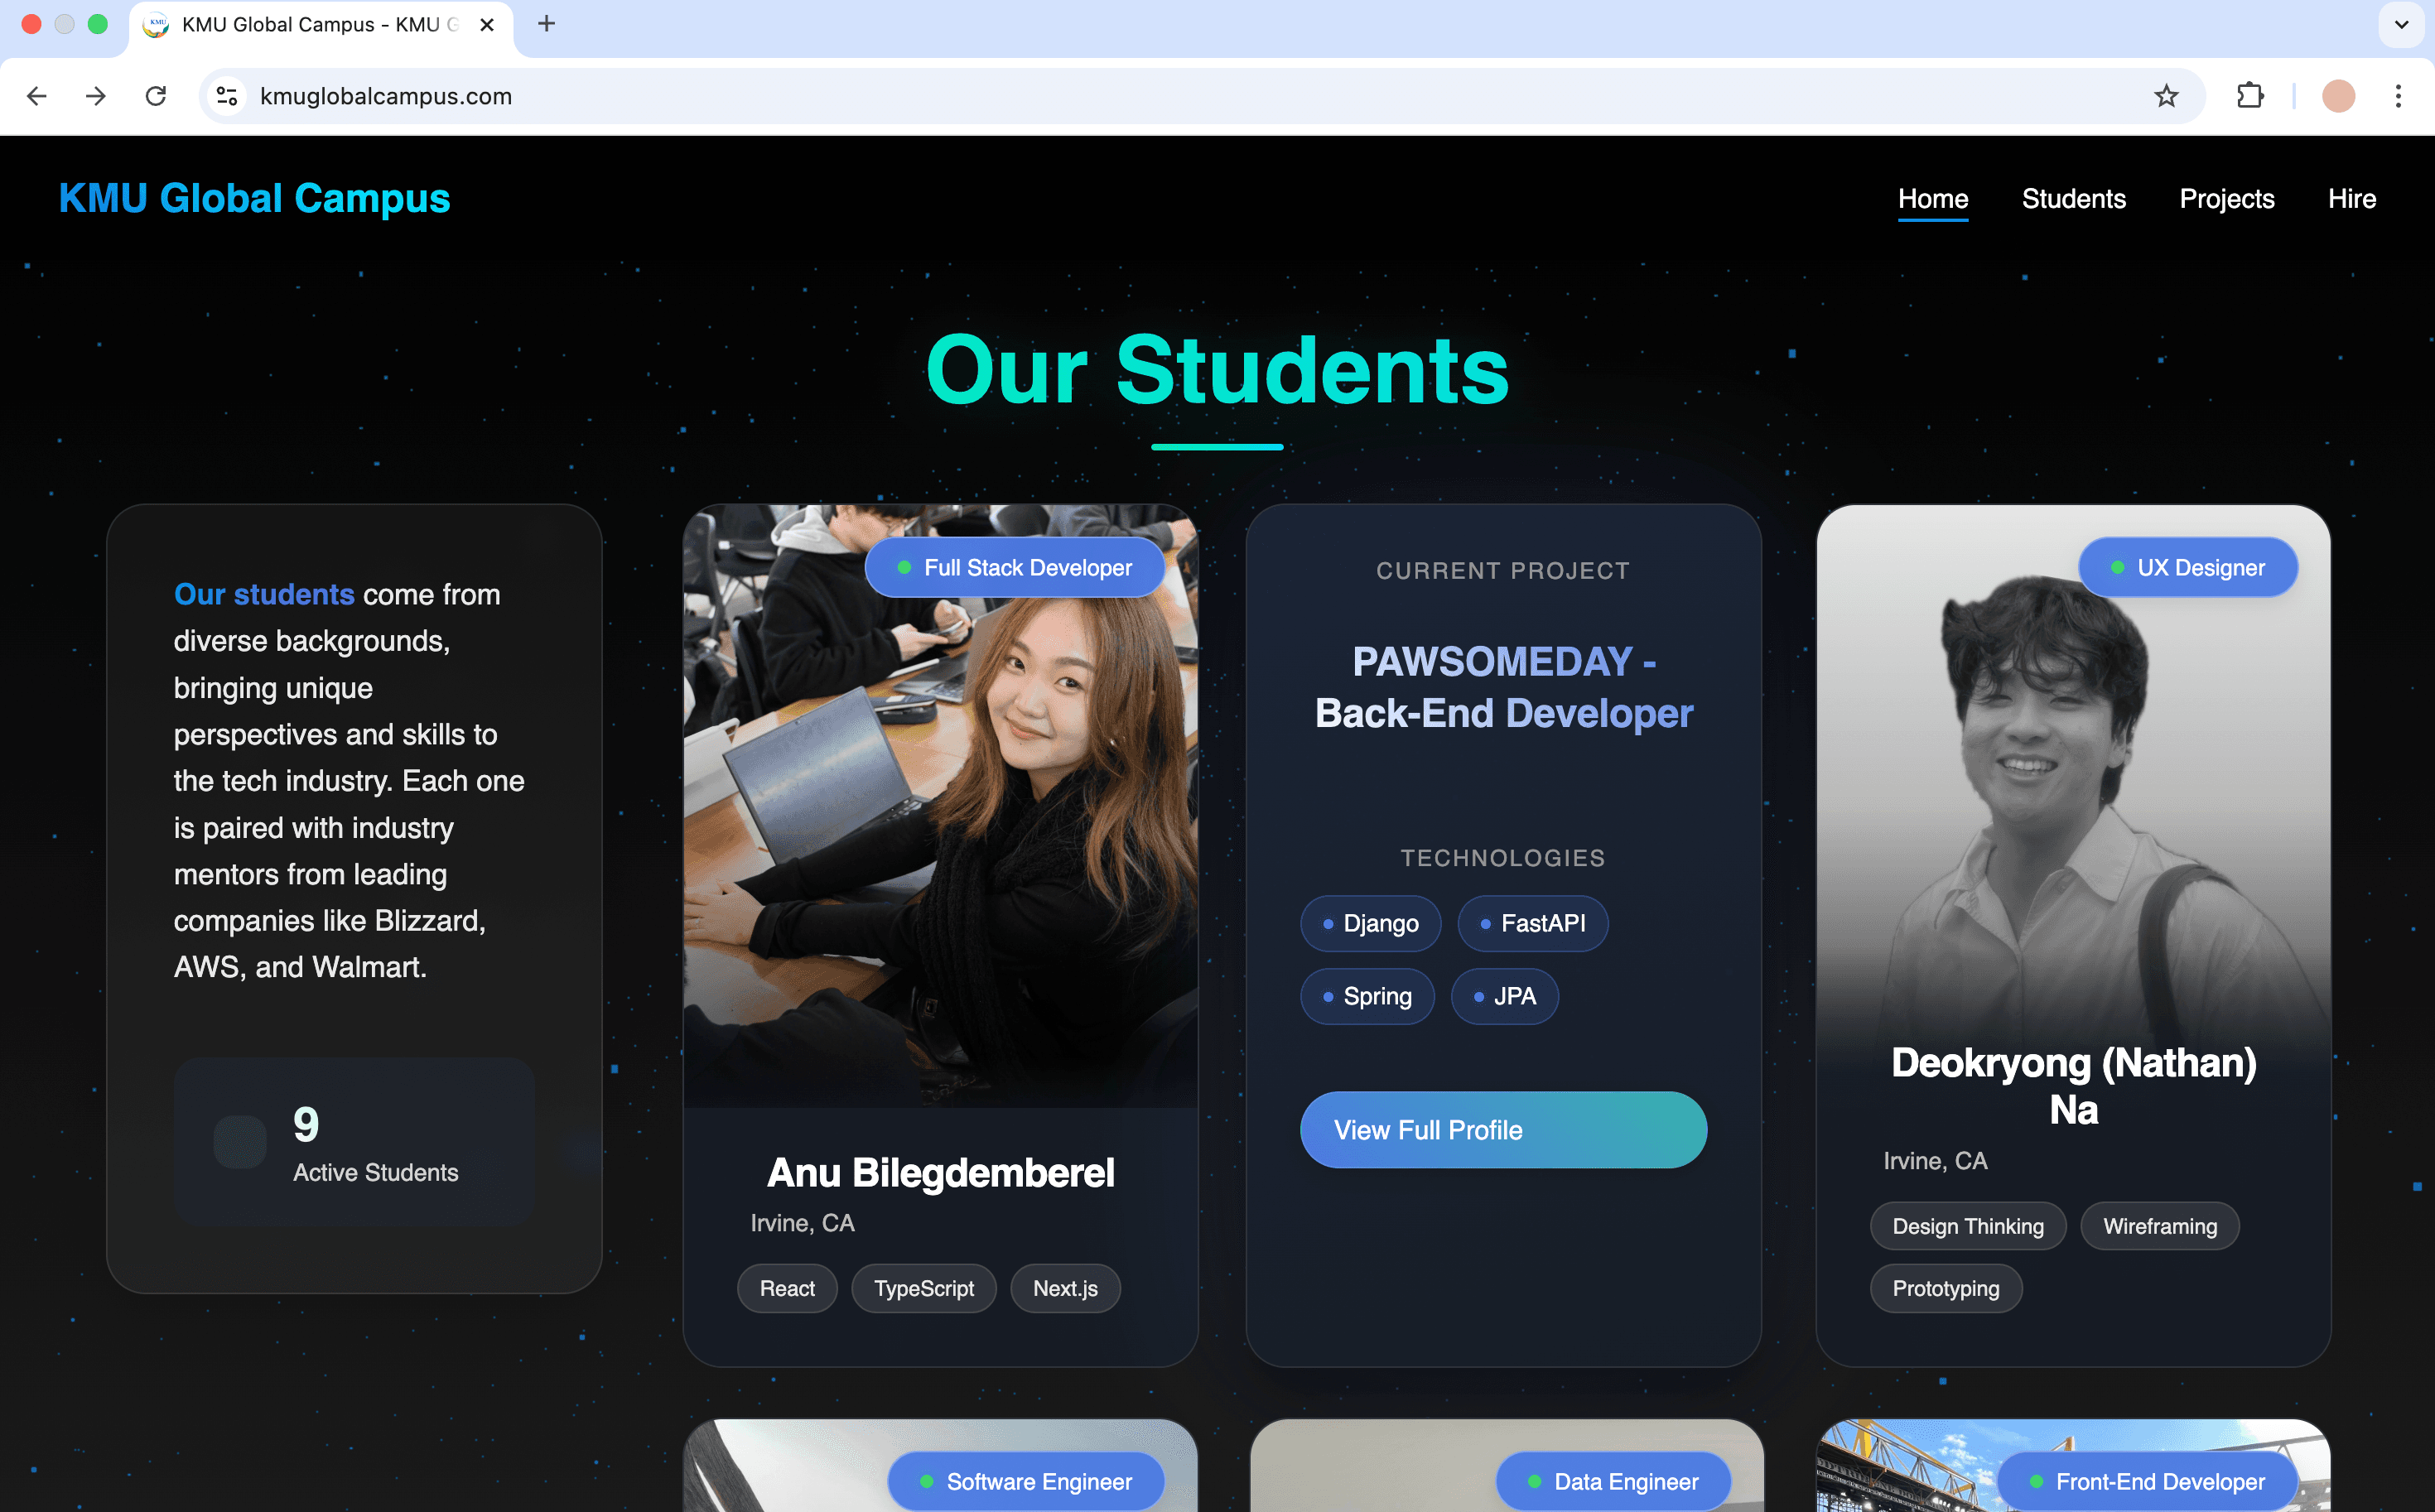Select the TypeScript skill tag
2435x1512 pixels.
point(924,1289)
